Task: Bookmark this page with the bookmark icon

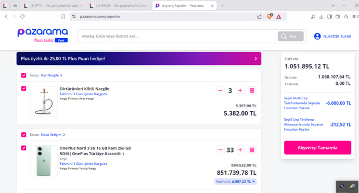Action: click(x=63, y=17)
